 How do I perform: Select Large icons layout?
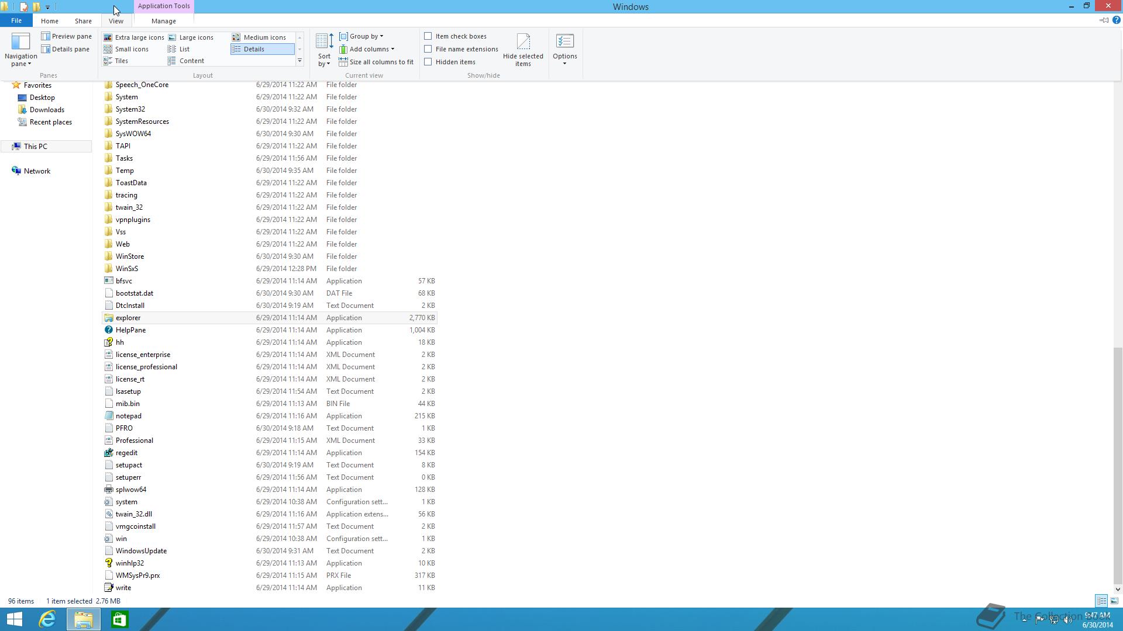point(191,37)
